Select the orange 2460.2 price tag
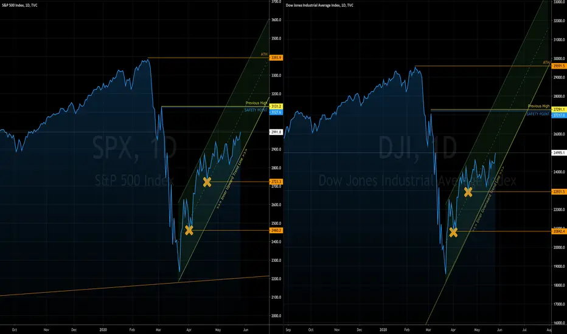 276,230
